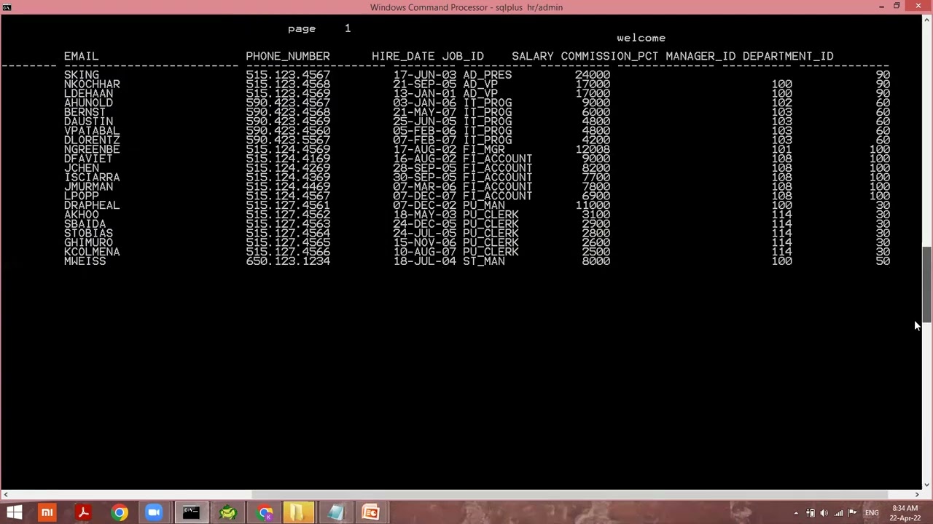Image resolution: width=933 pixels, height=524 pixels.
Task: Click the horizontal scrollbar thumb
Action: click(571, 495)
